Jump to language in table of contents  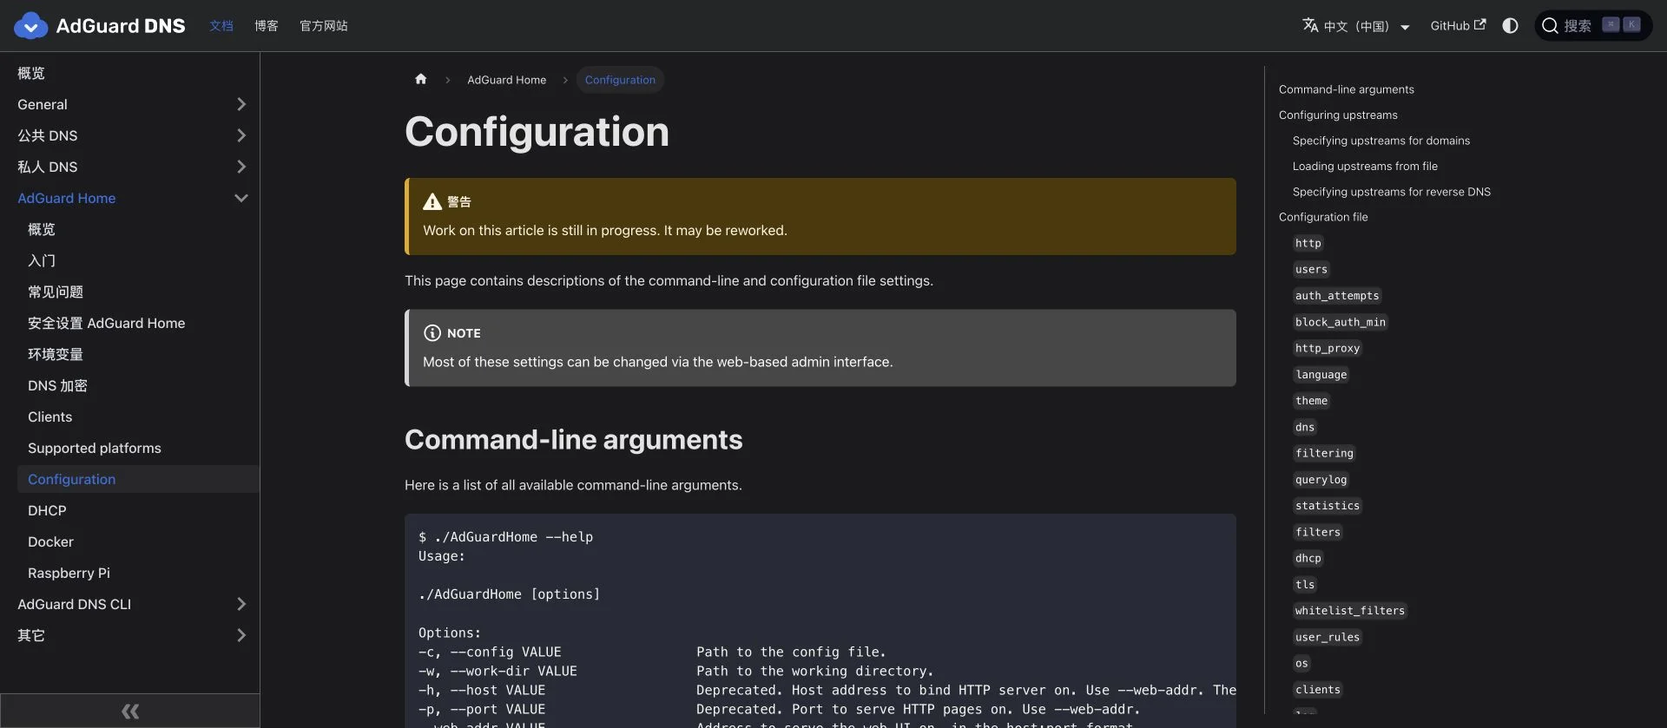coord(1321,375)
